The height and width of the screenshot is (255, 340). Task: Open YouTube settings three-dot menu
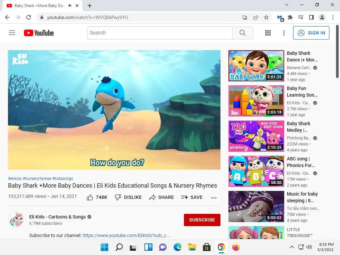coord(284,33)
